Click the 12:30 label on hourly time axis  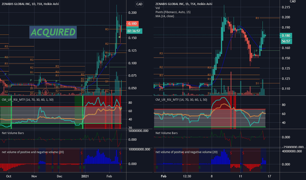(187, 176)
